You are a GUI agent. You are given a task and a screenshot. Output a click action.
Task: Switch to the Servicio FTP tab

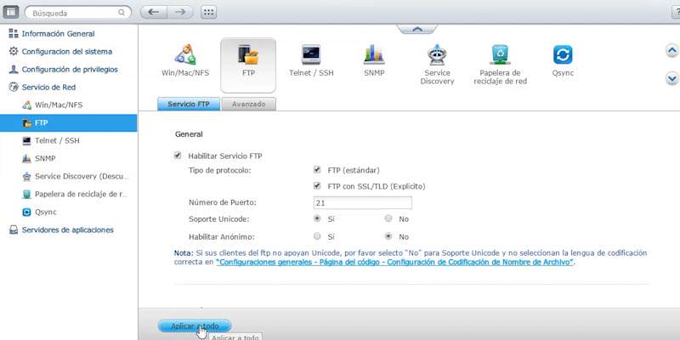tap(189, 104)
